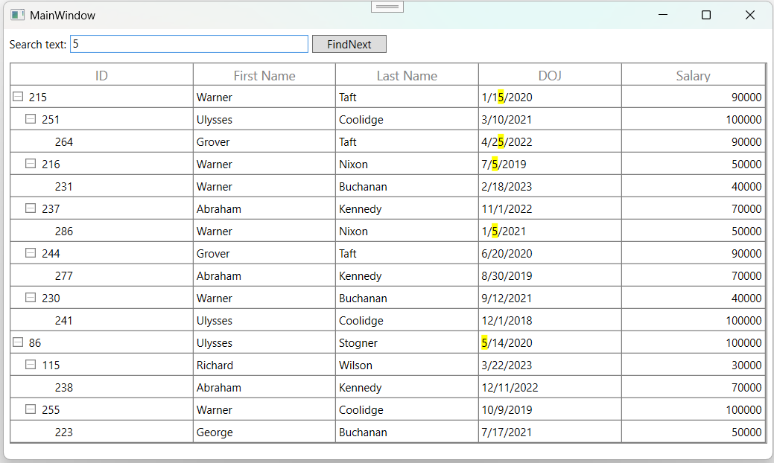774x463 pixels.
Task: Maximize the MainWindow window
Action: 706,16
